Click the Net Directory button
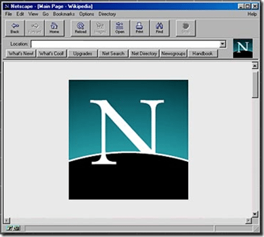 (x=144, y=54)
